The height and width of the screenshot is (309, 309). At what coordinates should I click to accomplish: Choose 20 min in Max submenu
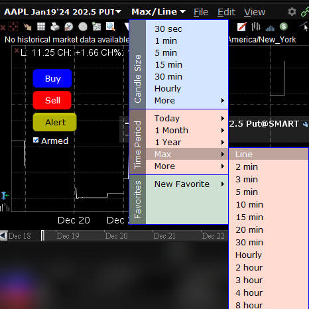click(269, 230)
